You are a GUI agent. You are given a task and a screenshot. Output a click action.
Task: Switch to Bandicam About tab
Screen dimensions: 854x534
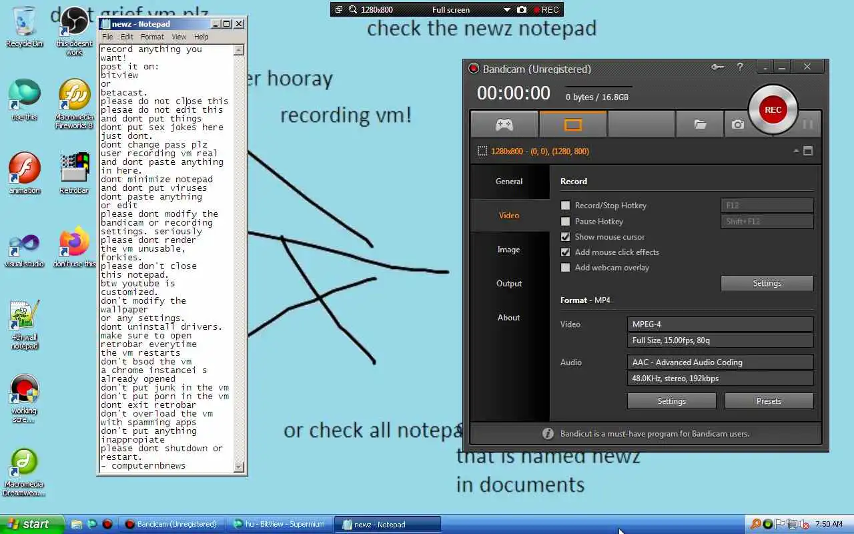click(x=509, y=317)
